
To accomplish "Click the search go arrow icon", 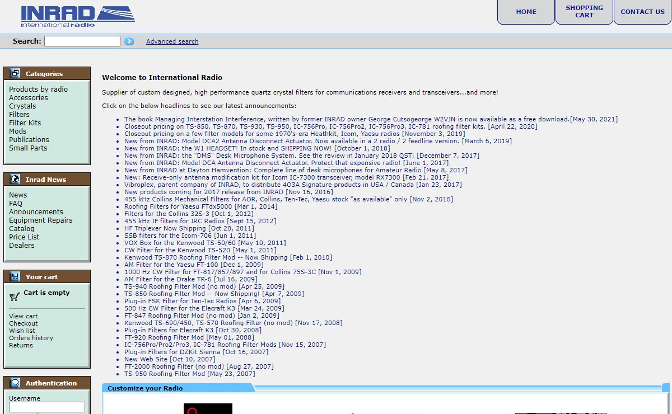I will 129,41.
